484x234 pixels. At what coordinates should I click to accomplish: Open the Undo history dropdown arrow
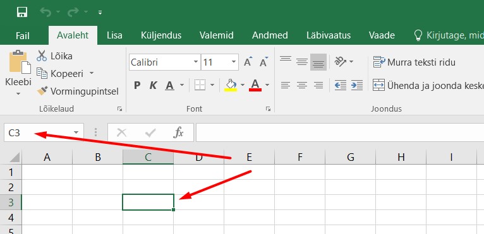(x=58, y=13)
